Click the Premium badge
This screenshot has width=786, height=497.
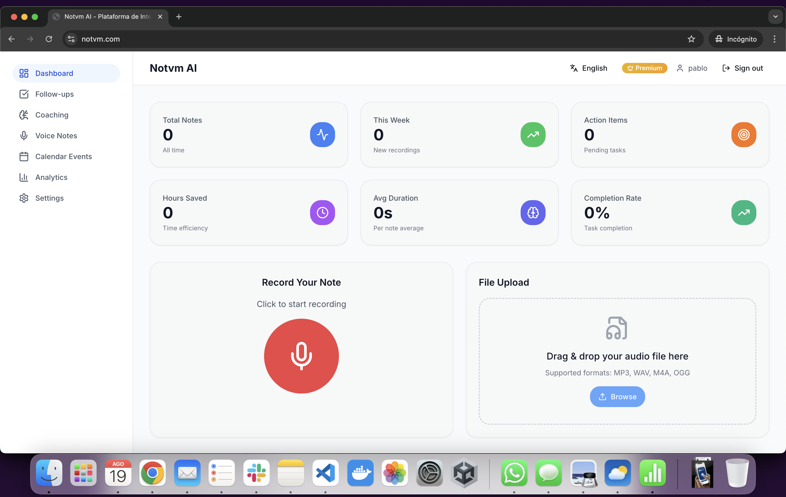click(644, 68)
